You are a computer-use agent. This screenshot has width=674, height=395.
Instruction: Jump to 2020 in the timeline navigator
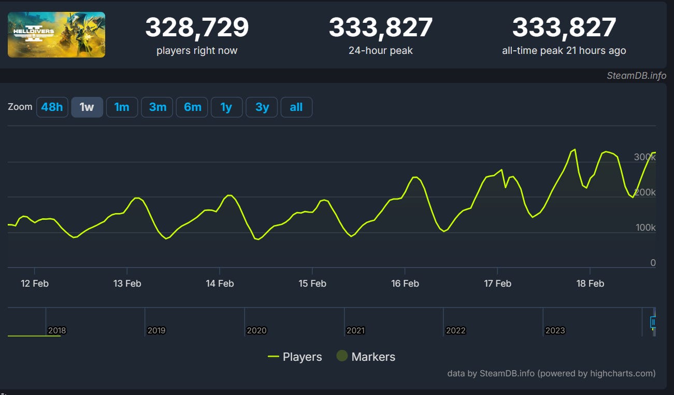coord(257,330)
